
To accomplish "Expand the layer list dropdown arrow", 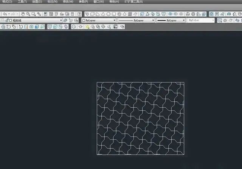I will coord(61,20).
